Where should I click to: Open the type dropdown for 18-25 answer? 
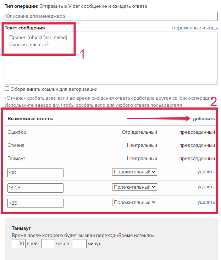134,187
